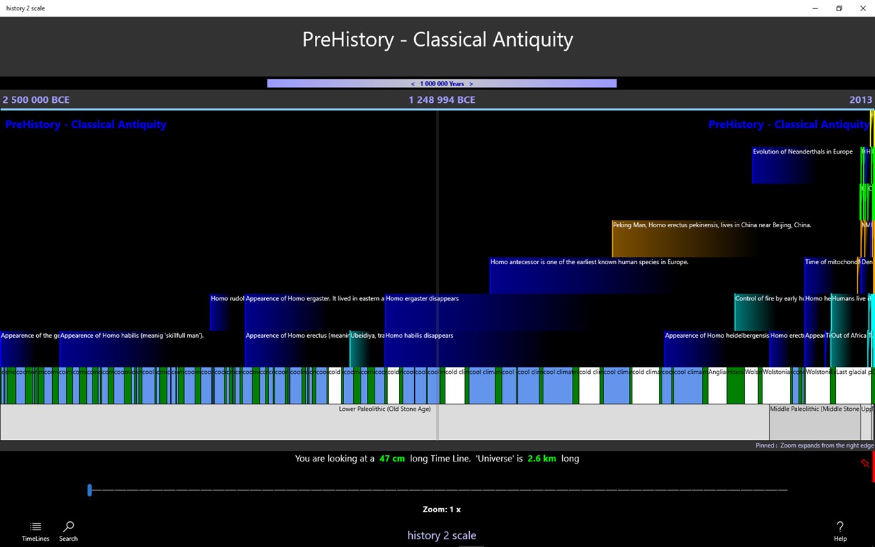Viewport: 875px width, 547px height.
Task: Click the Appearance of Homo heidelbergensis event
Action: tap(709, 344)
